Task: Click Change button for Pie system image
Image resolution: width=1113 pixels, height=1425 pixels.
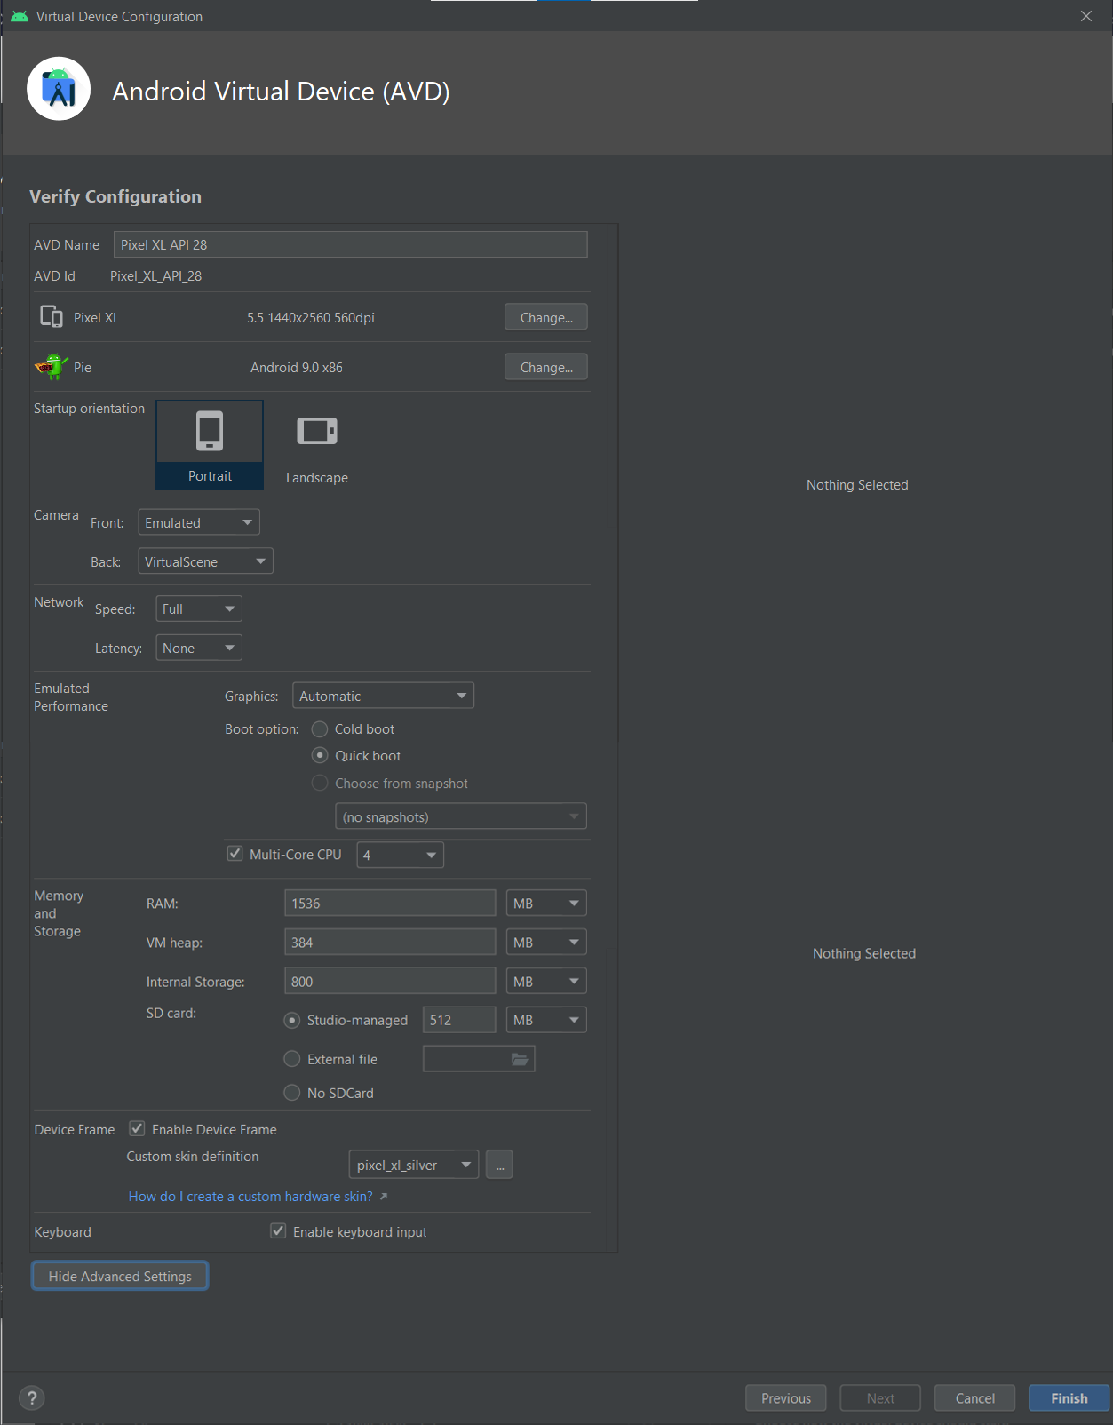Action: pos(546,367)
